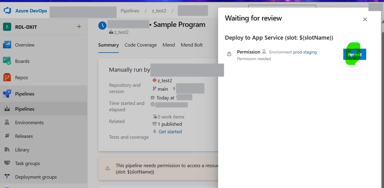Open the z_test2 breadcrumb

[159, 11]
